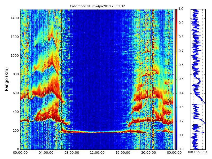Viewport: 212px width, 159px height.
Task: Click the '200' range tick label
Action: point(16,131)
